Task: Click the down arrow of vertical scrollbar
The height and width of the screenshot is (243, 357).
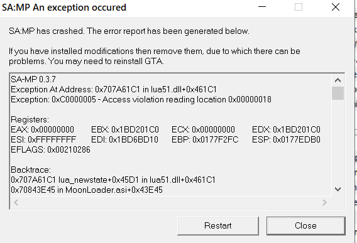Action: 338,189
